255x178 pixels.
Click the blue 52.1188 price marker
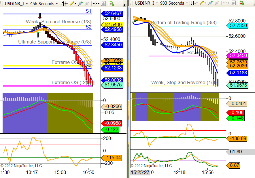(x=237, y=73)
